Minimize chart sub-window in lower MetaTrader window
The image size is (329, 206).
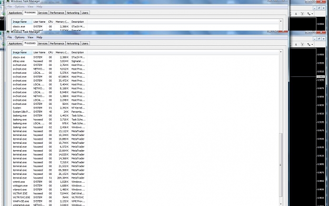pos(315,38)
